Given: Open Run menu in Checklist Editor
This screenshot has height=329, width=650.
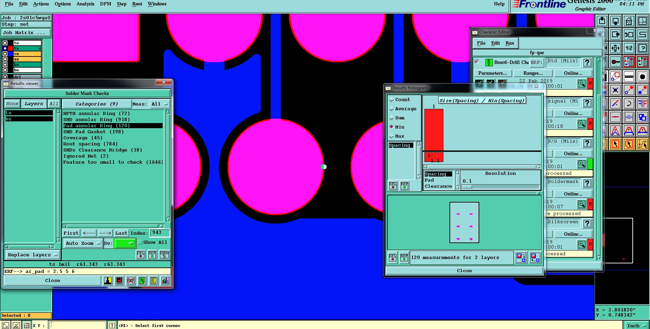Looking at the screenshot, I should click(x=509, y=43).
